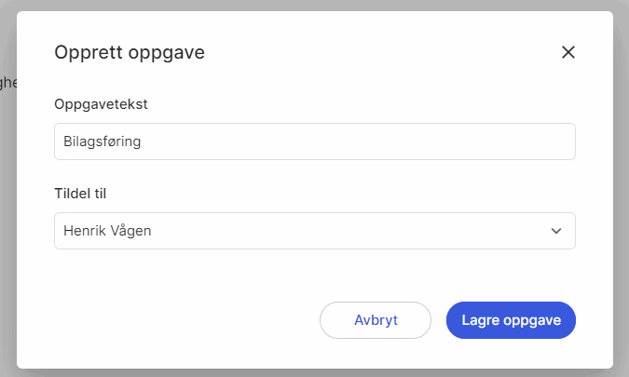Save the task with Lagre oppgave
Viewport: 629px width, 377px height.
coord(511,320)
